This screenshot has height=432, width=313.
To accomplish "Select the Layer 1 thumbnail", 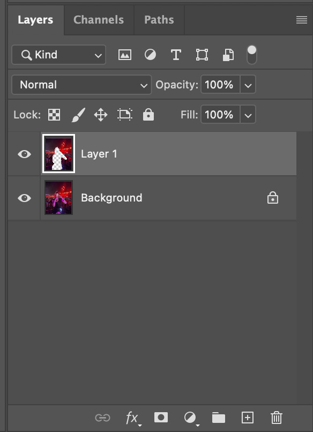I will (58, 154).
